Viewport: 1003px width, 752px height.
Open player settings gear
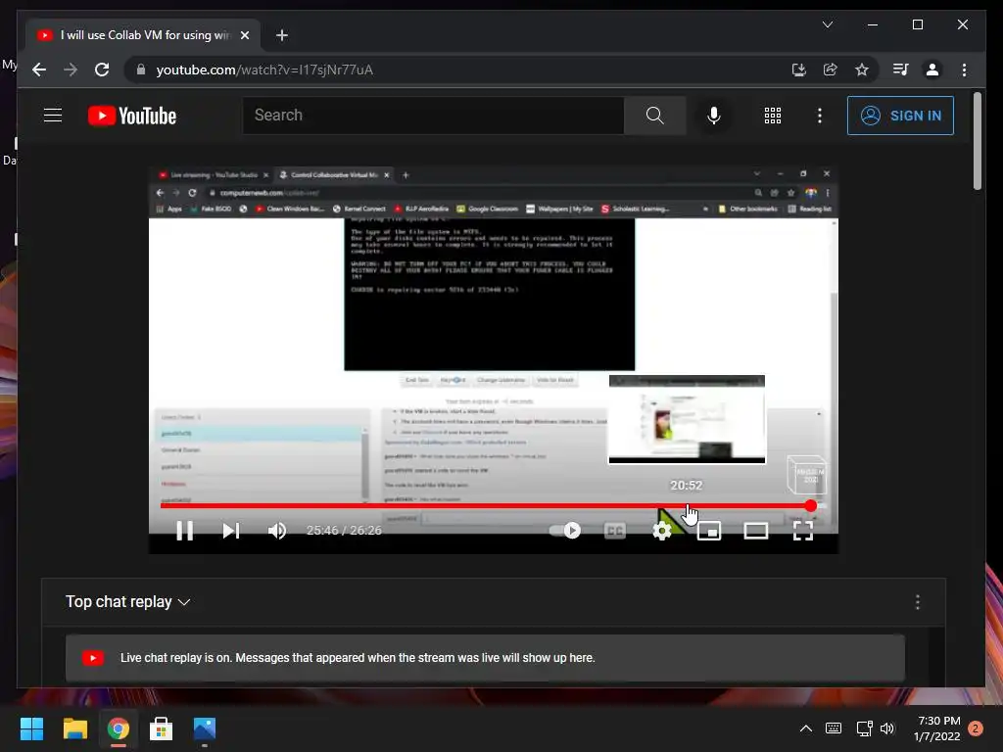tap(662, 531)
